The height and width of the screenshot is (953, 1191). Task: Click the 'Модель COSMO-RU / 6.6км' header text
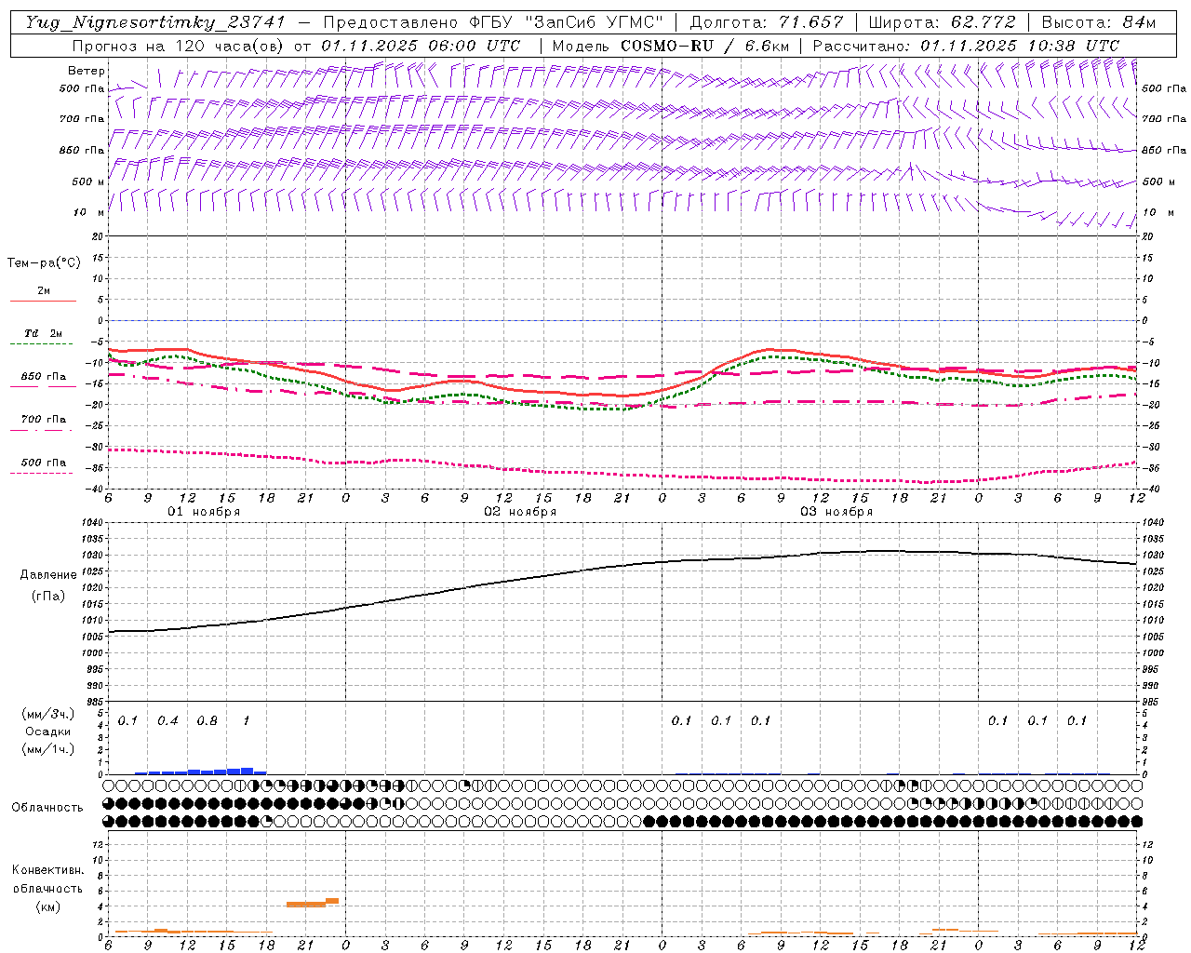pyautogui.click(x=670, y=46)
